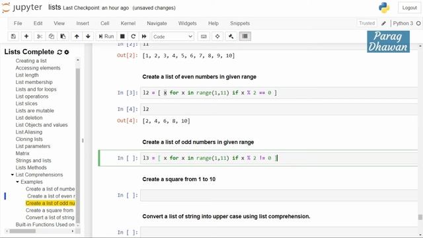Click the Logout button
This screenshot has width=423, height=238.
click(x=409, y=8)
